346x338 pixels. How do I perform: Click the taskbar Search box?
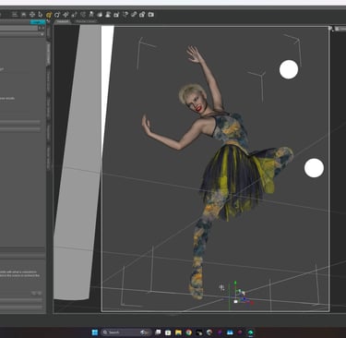coord(126,332)
